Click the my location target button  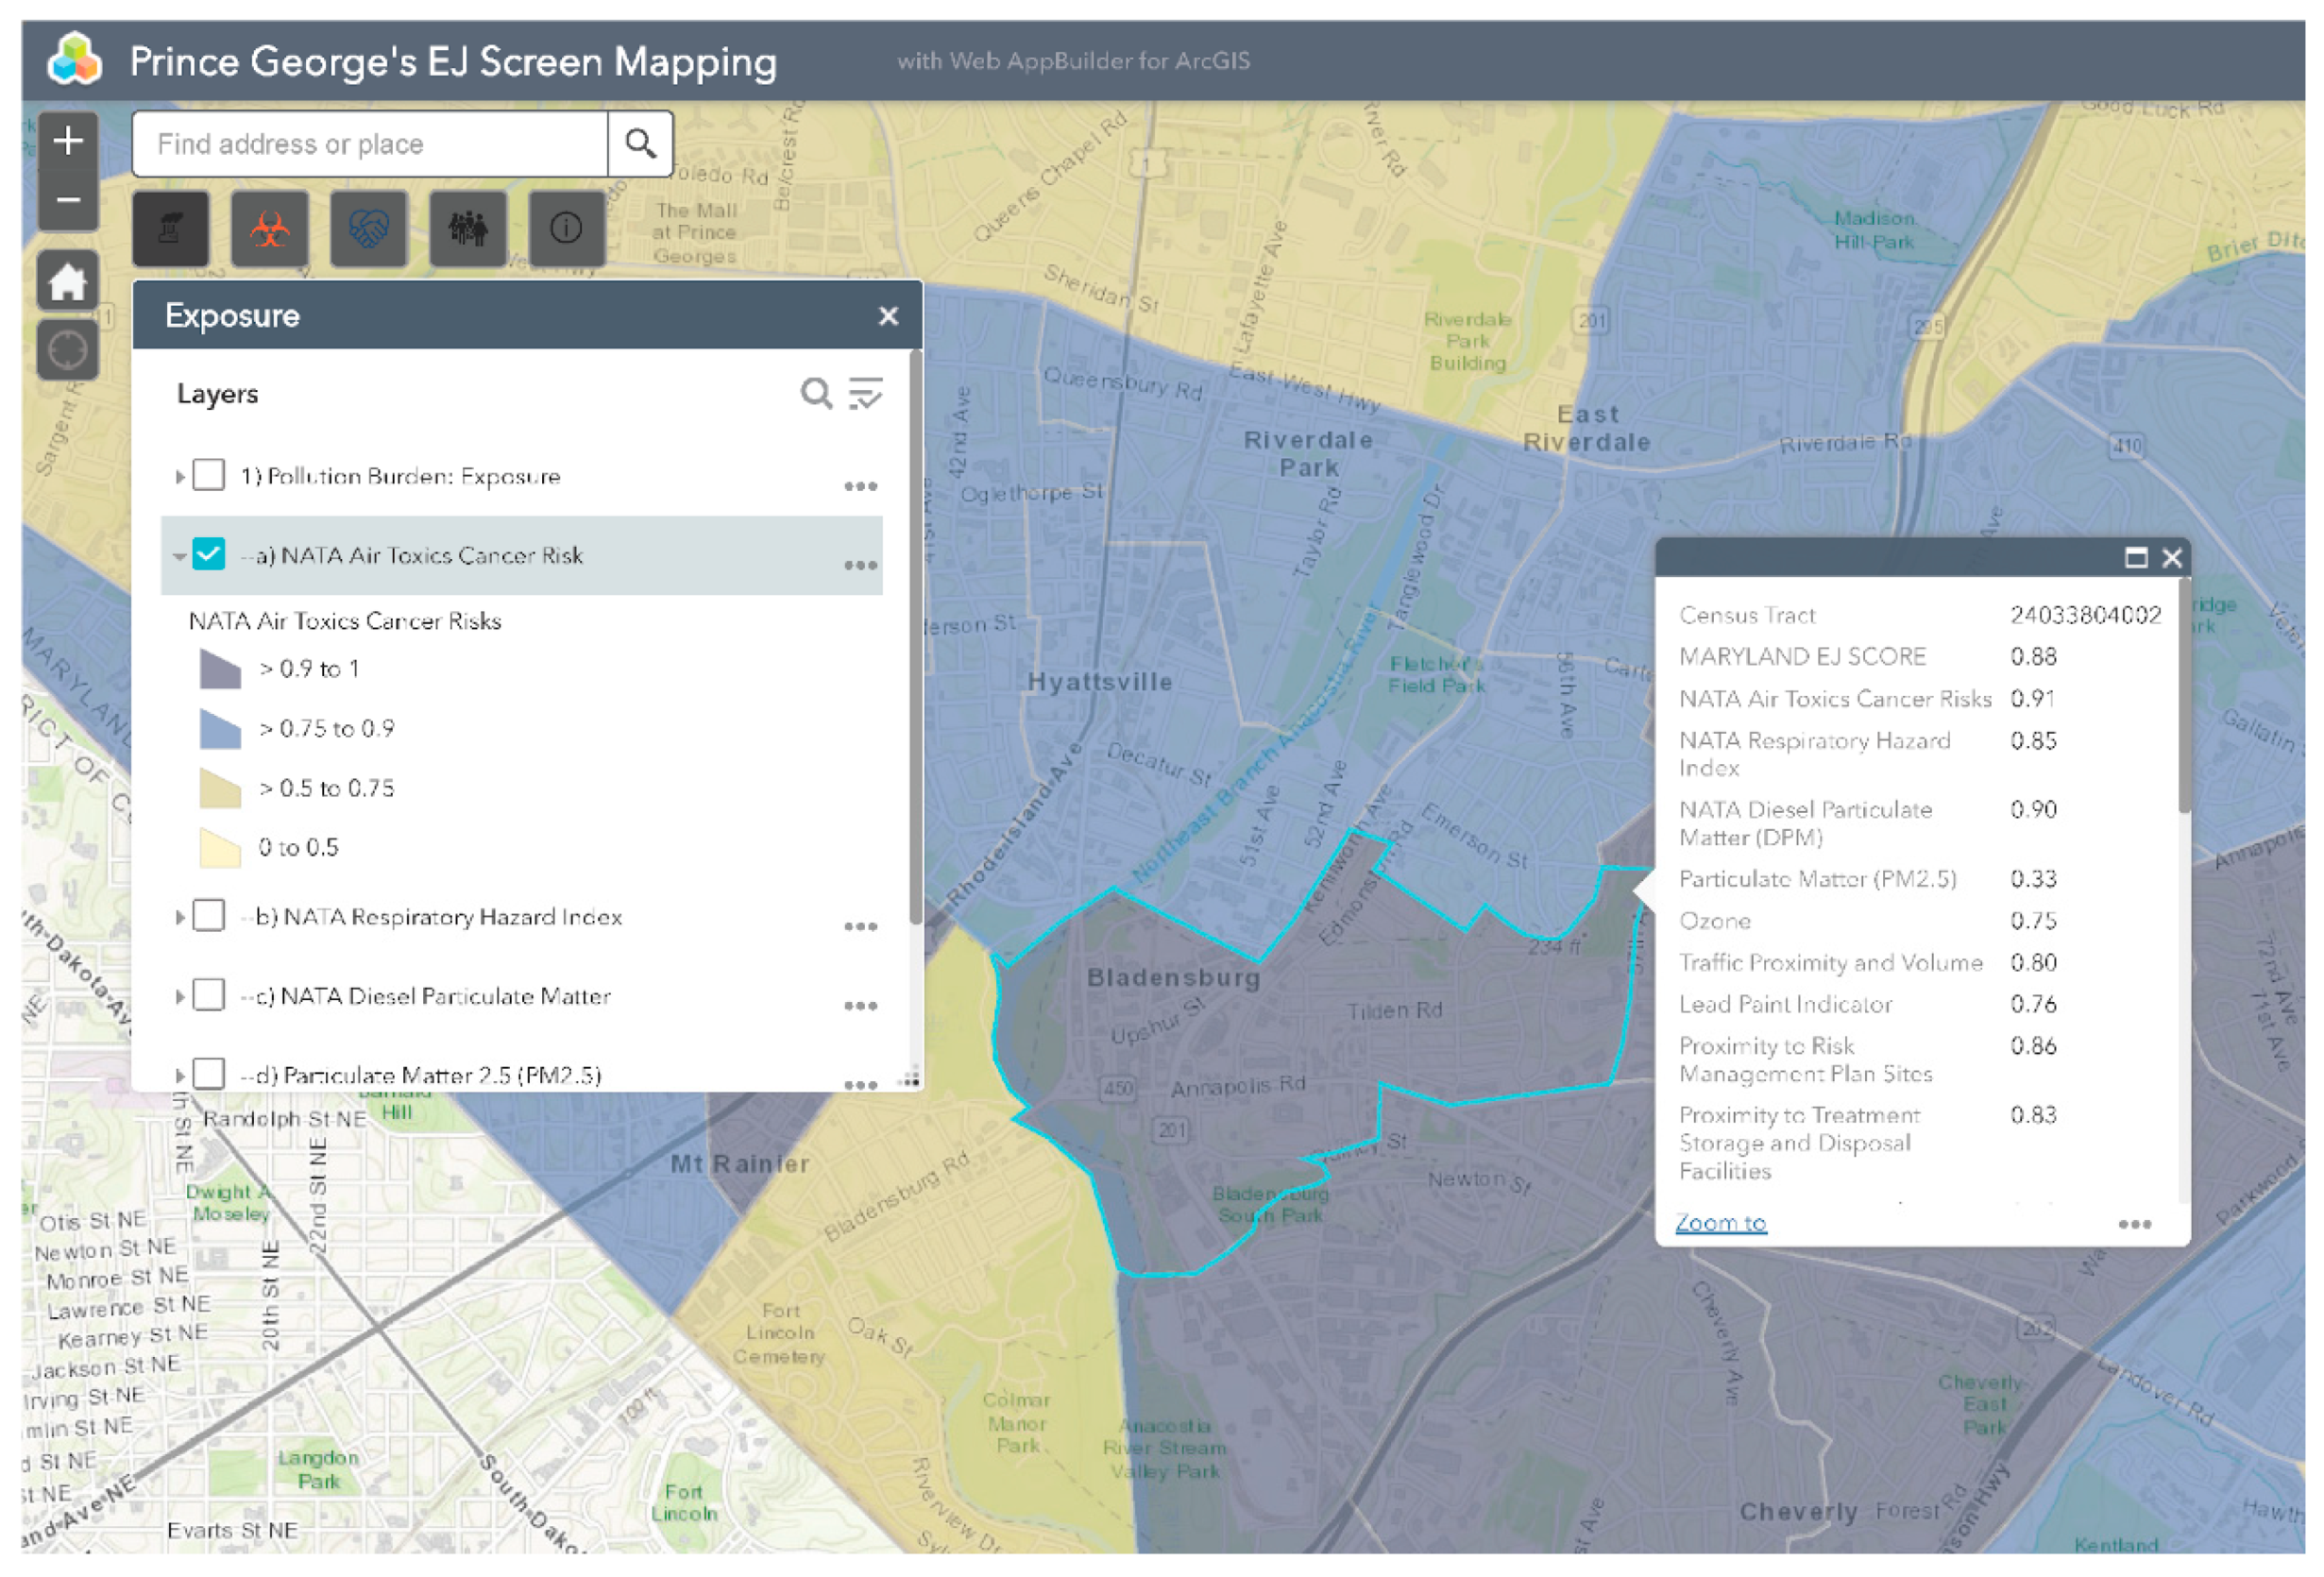pyautogui.click(x=68, y=351)
